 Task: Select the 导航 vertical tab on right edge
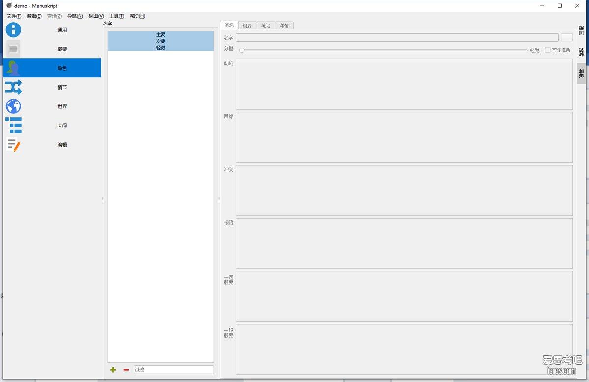click(581, 74)
